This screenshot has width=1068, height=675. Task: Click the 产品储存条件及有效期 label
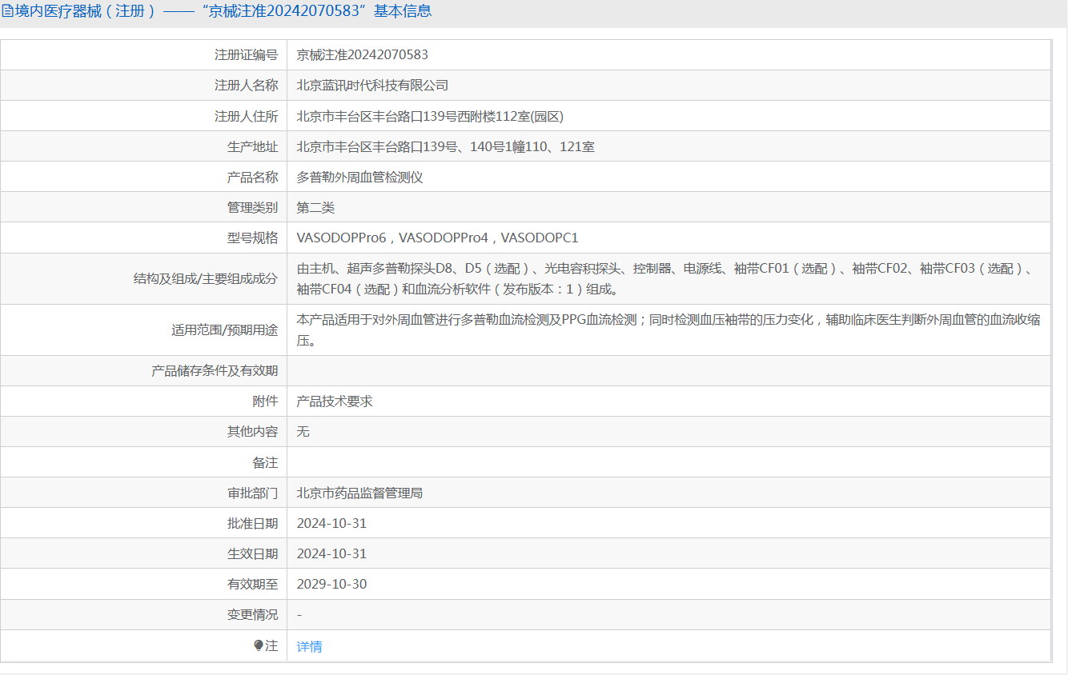215,370
